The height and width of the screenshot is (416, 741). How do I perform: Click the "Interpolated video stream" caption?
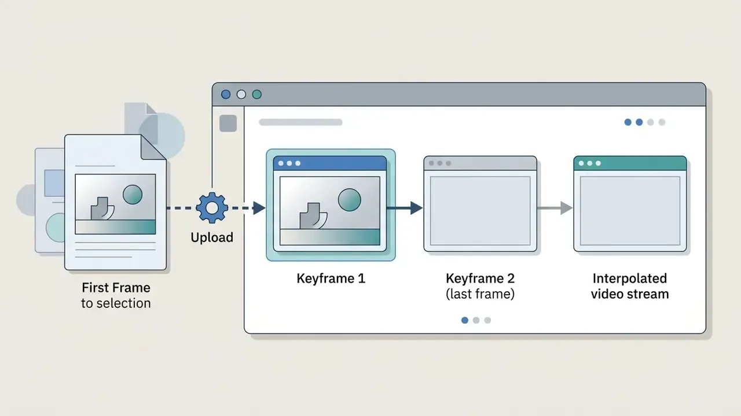point(630,286)
